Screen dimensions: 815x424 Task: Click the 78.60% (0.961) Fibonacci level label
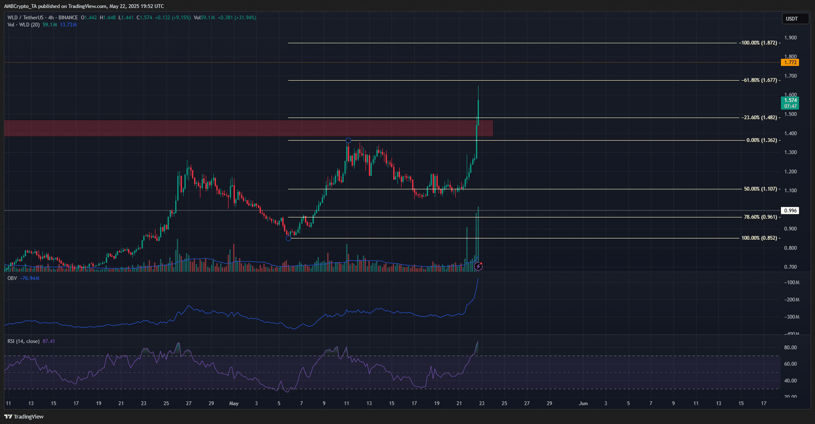click(x=760, y=217)
